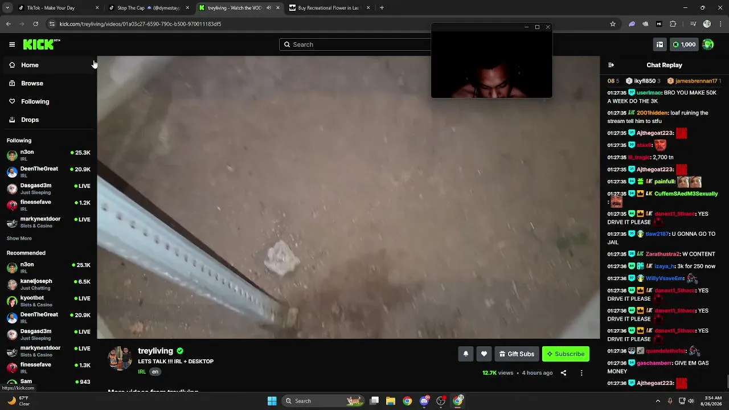Image resolution: width=729 pixels, height=410 pixels.
Task: Open the video more-options kebab menu
Action: click(581, 373)
